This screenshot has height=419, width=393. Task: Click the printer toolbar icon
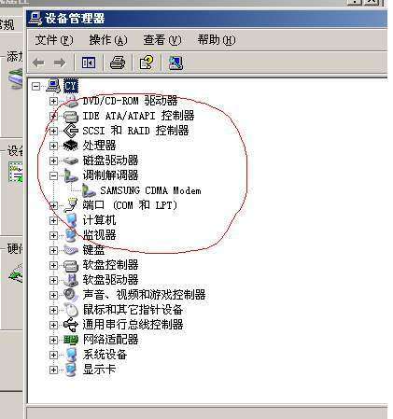[118, 63]
